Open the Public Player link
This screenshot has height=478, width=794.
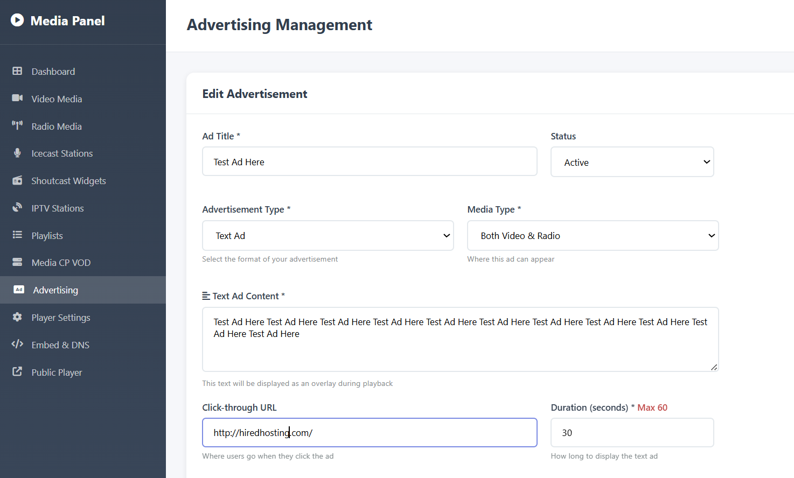click(57, 372)
